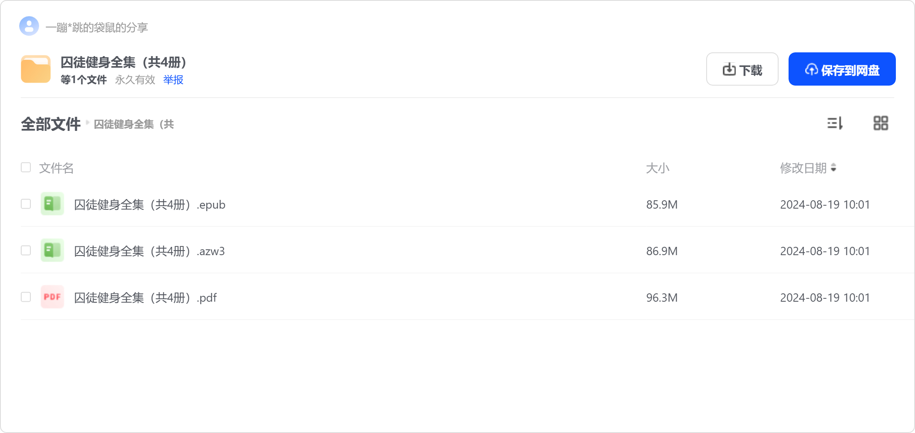Go to 全部文件 breadcrumb
Viewport: 915px width, 433px height.
pyautogui.click(x=51, y=124)
